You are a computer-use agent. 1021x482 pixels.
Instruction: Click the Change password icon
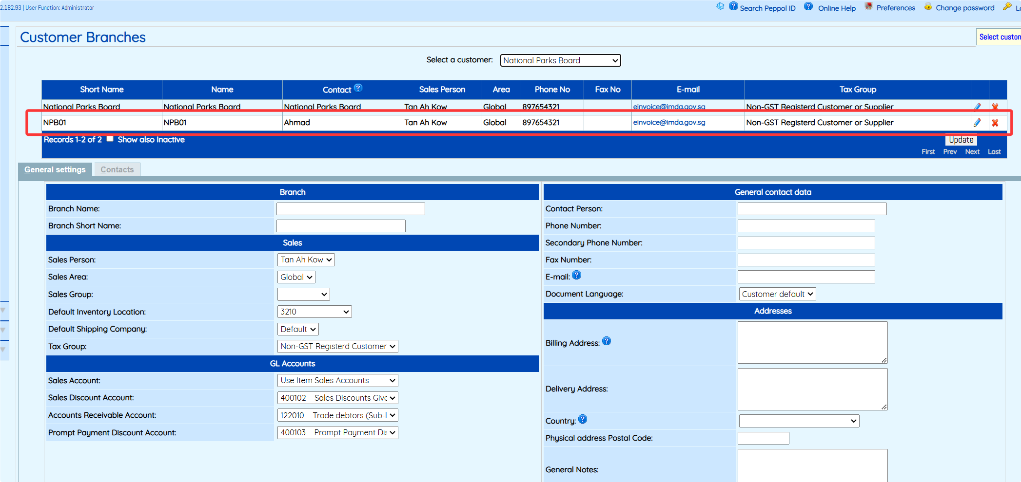click(928, 7)
